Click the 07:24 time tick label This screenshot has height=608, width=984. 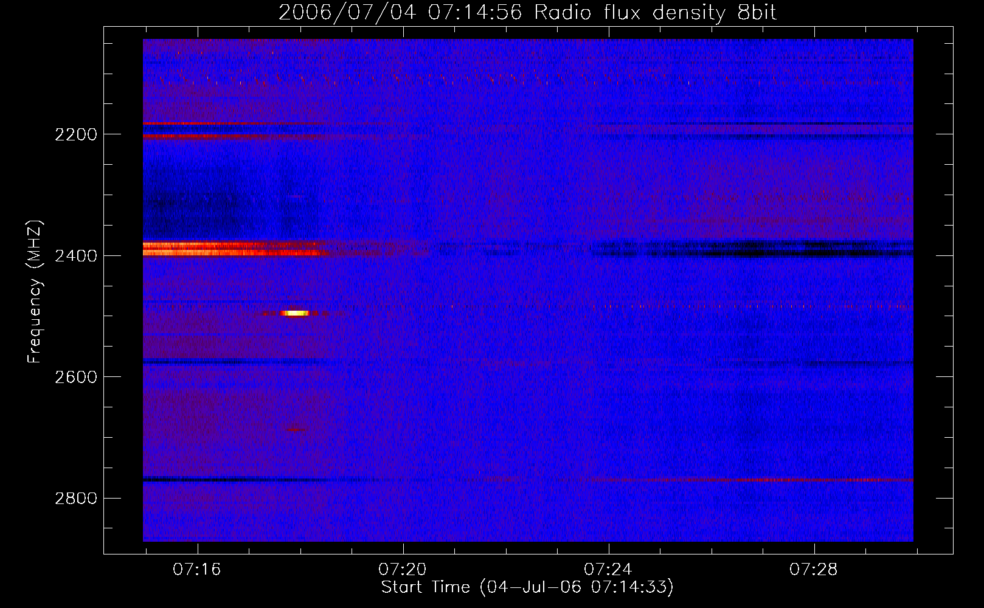coord(608,570)
